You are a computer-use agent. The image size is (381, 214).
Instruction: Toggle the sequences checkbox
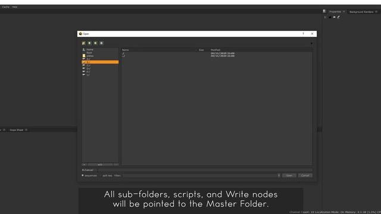click(83, 175)
